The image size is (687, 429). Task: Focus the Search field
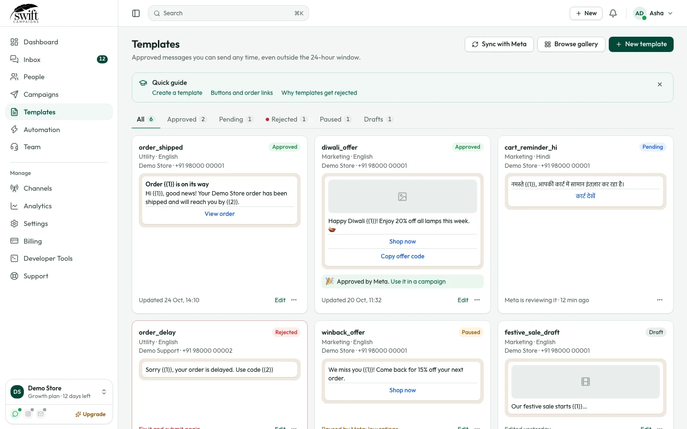click(229, 13)
